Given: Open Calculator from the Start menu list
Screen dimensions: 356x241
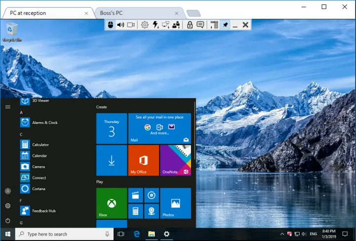Looking at the screenshot, I should 41,145.
